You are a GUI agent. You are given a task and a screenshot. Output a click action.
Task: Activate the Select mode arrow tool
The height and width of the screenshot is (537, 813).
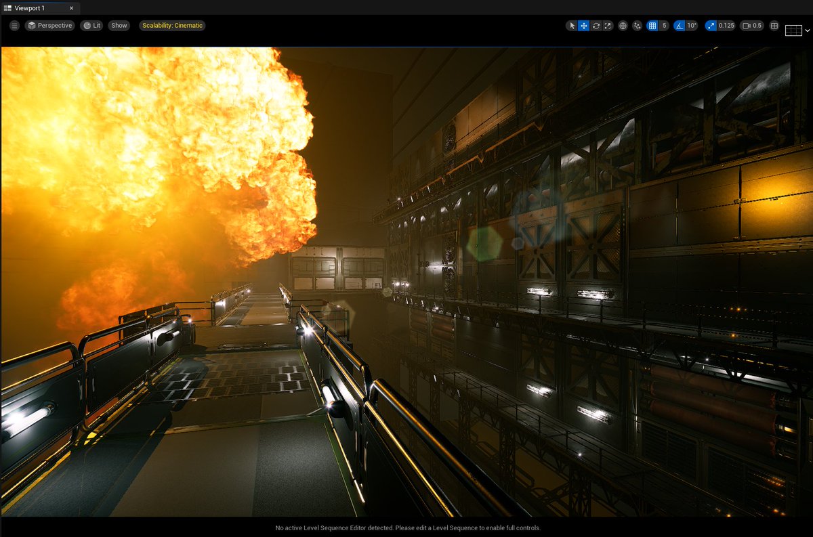click(572, 26)
